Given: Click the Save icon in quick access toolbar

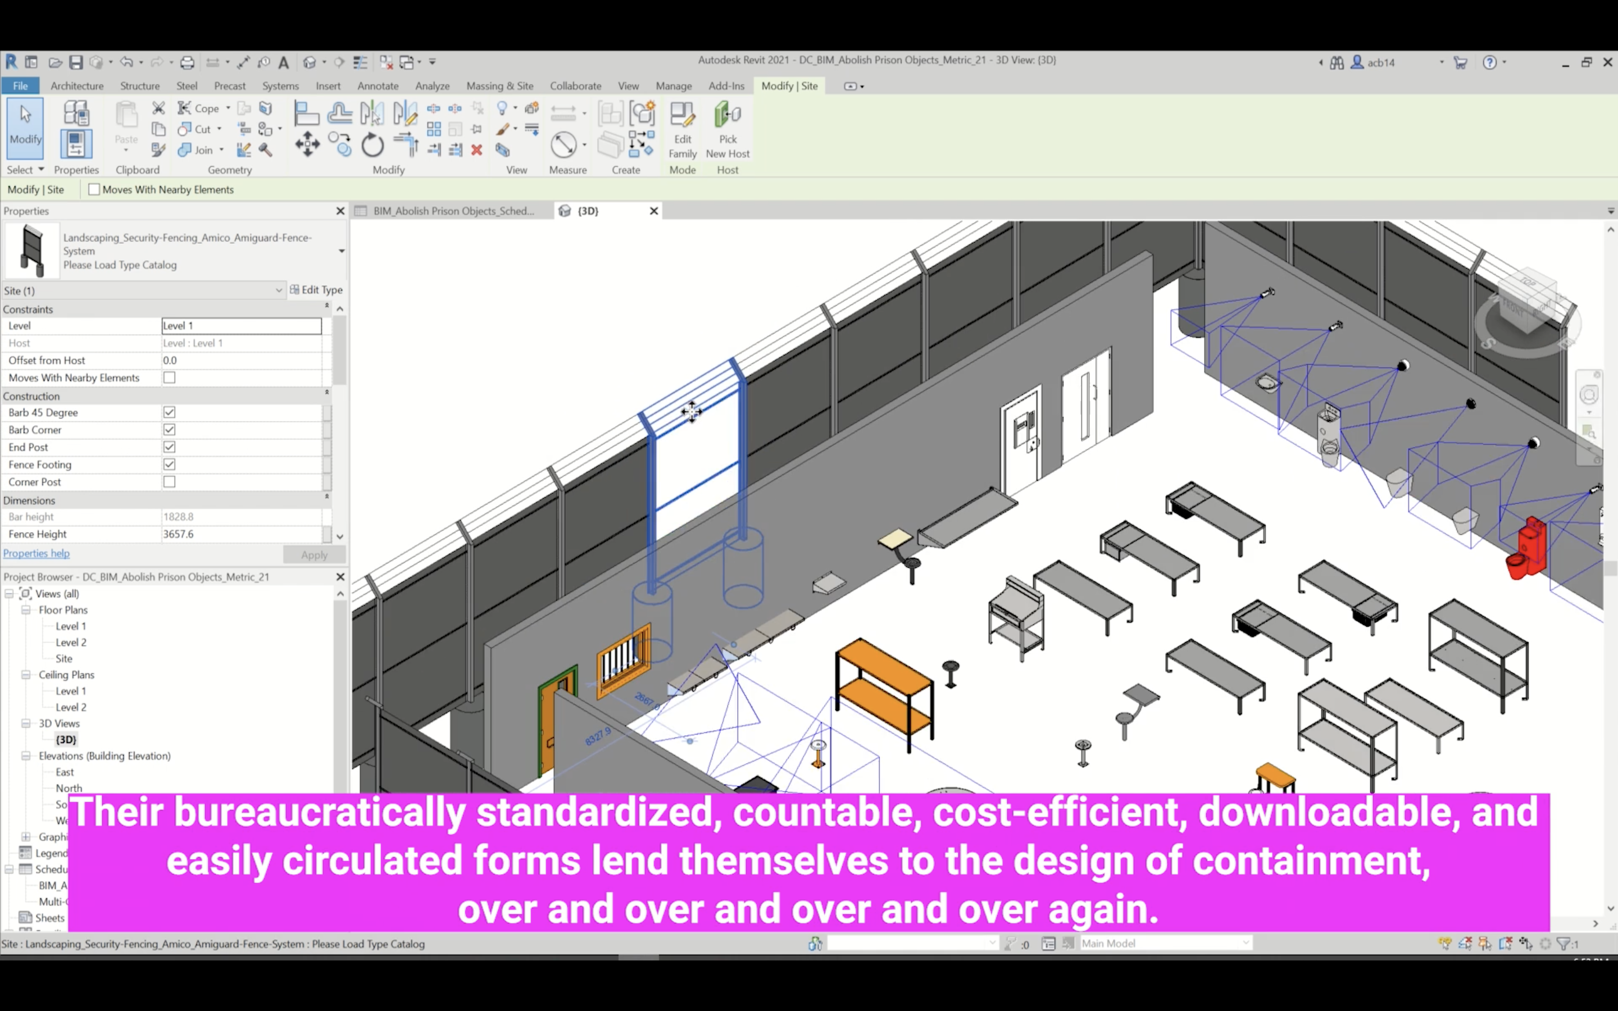Looking at the screenshot, I should [x=76, y=62].
